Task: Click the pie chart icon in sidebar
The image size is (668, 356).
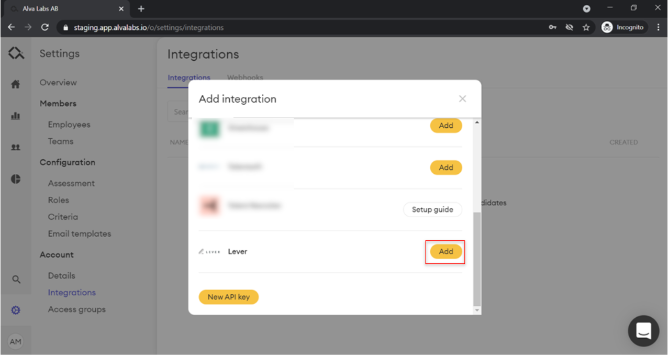Action: pos(16,179)
